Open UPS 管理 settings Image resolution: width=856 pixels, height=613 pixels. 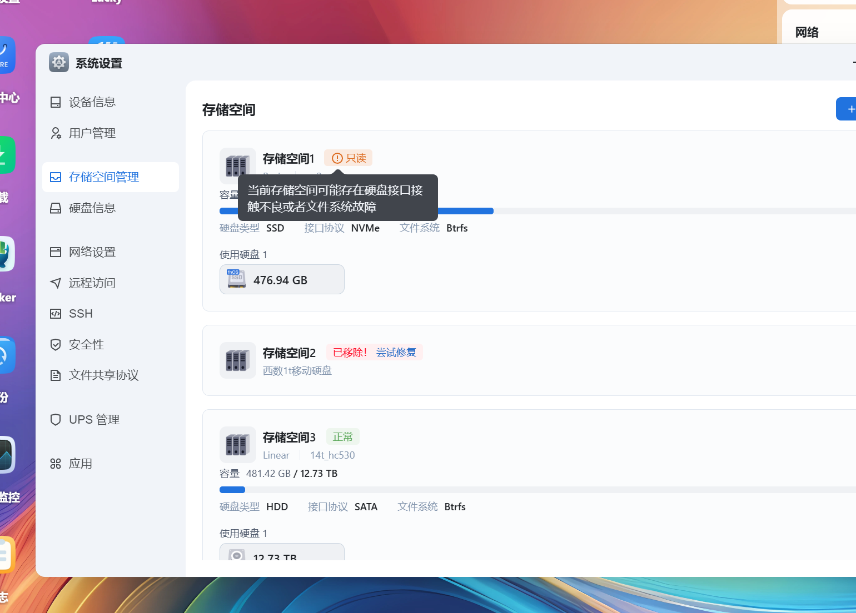click(x=111, y=420)
